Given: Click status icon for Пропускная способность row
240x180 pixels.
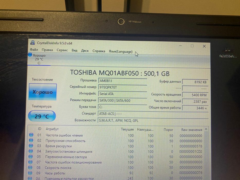Looking at the screenshot, I should point(31,140).
